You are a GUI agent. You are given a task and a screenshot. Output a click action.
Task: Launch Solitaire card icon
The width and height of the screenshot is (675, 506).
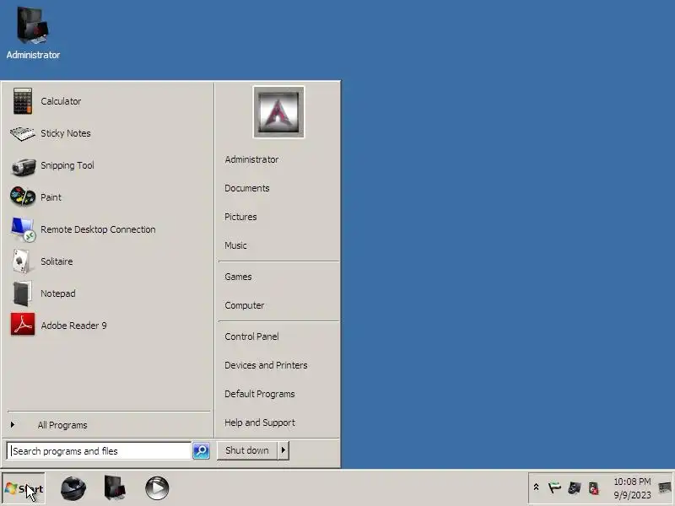tap(22, 261)
